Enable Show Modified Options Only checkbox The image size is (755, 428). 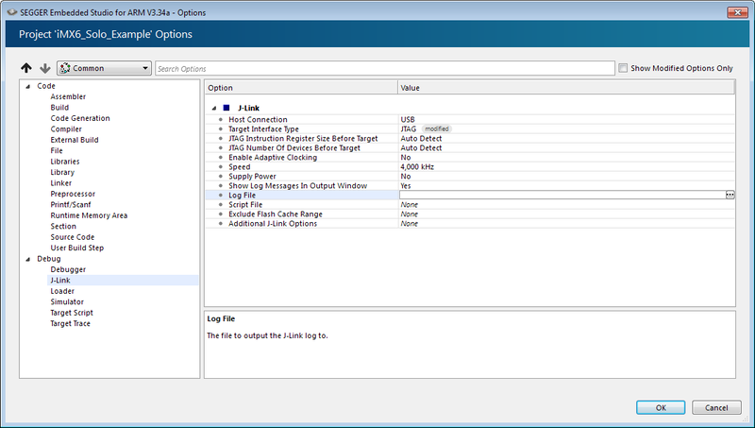(623, 68)
